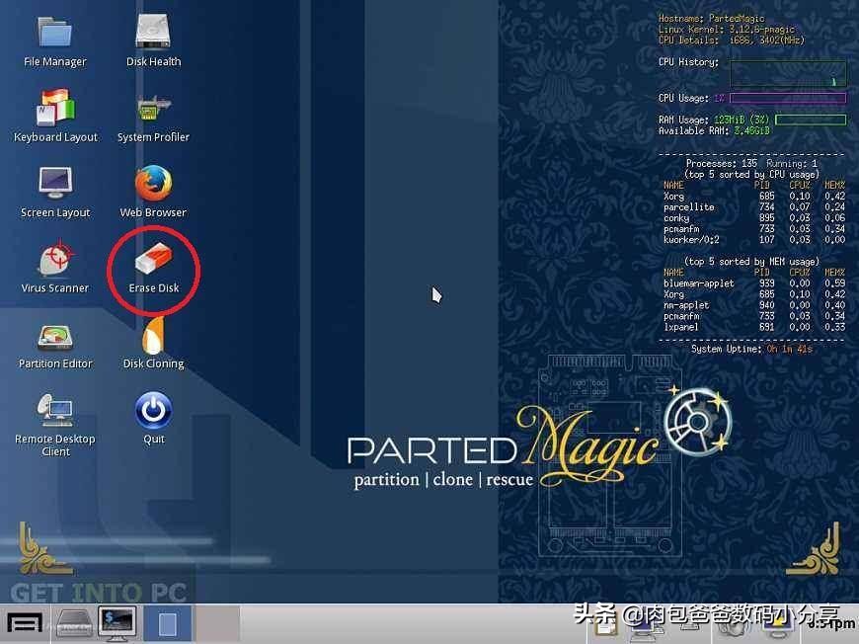The width and height of the screenshot is (859, 644).
Task: Open the start menu in the taskbar
Action: click(24, 624)
